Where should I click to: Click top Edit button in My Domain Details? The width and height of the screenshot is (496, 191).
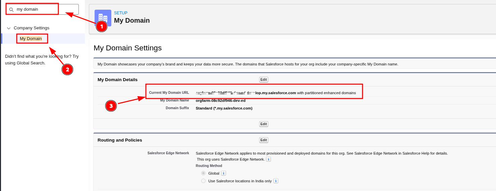[x=264, y=79]
